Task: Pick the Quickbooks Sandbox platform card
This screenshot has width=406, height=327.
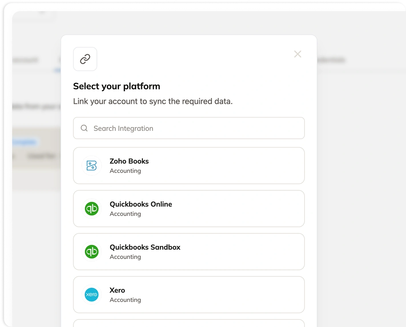Action: (189, 252)
